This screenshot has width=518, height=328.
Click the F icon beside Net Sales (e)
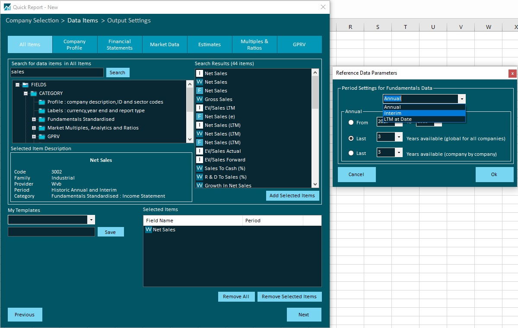pos(199,117)
